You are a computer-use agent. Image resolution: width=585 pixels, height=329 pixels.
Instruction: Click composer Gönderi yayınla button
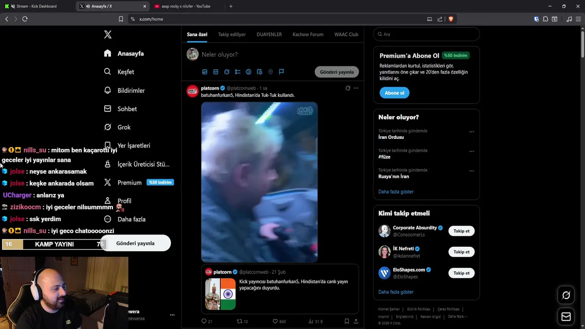[337, 72]
